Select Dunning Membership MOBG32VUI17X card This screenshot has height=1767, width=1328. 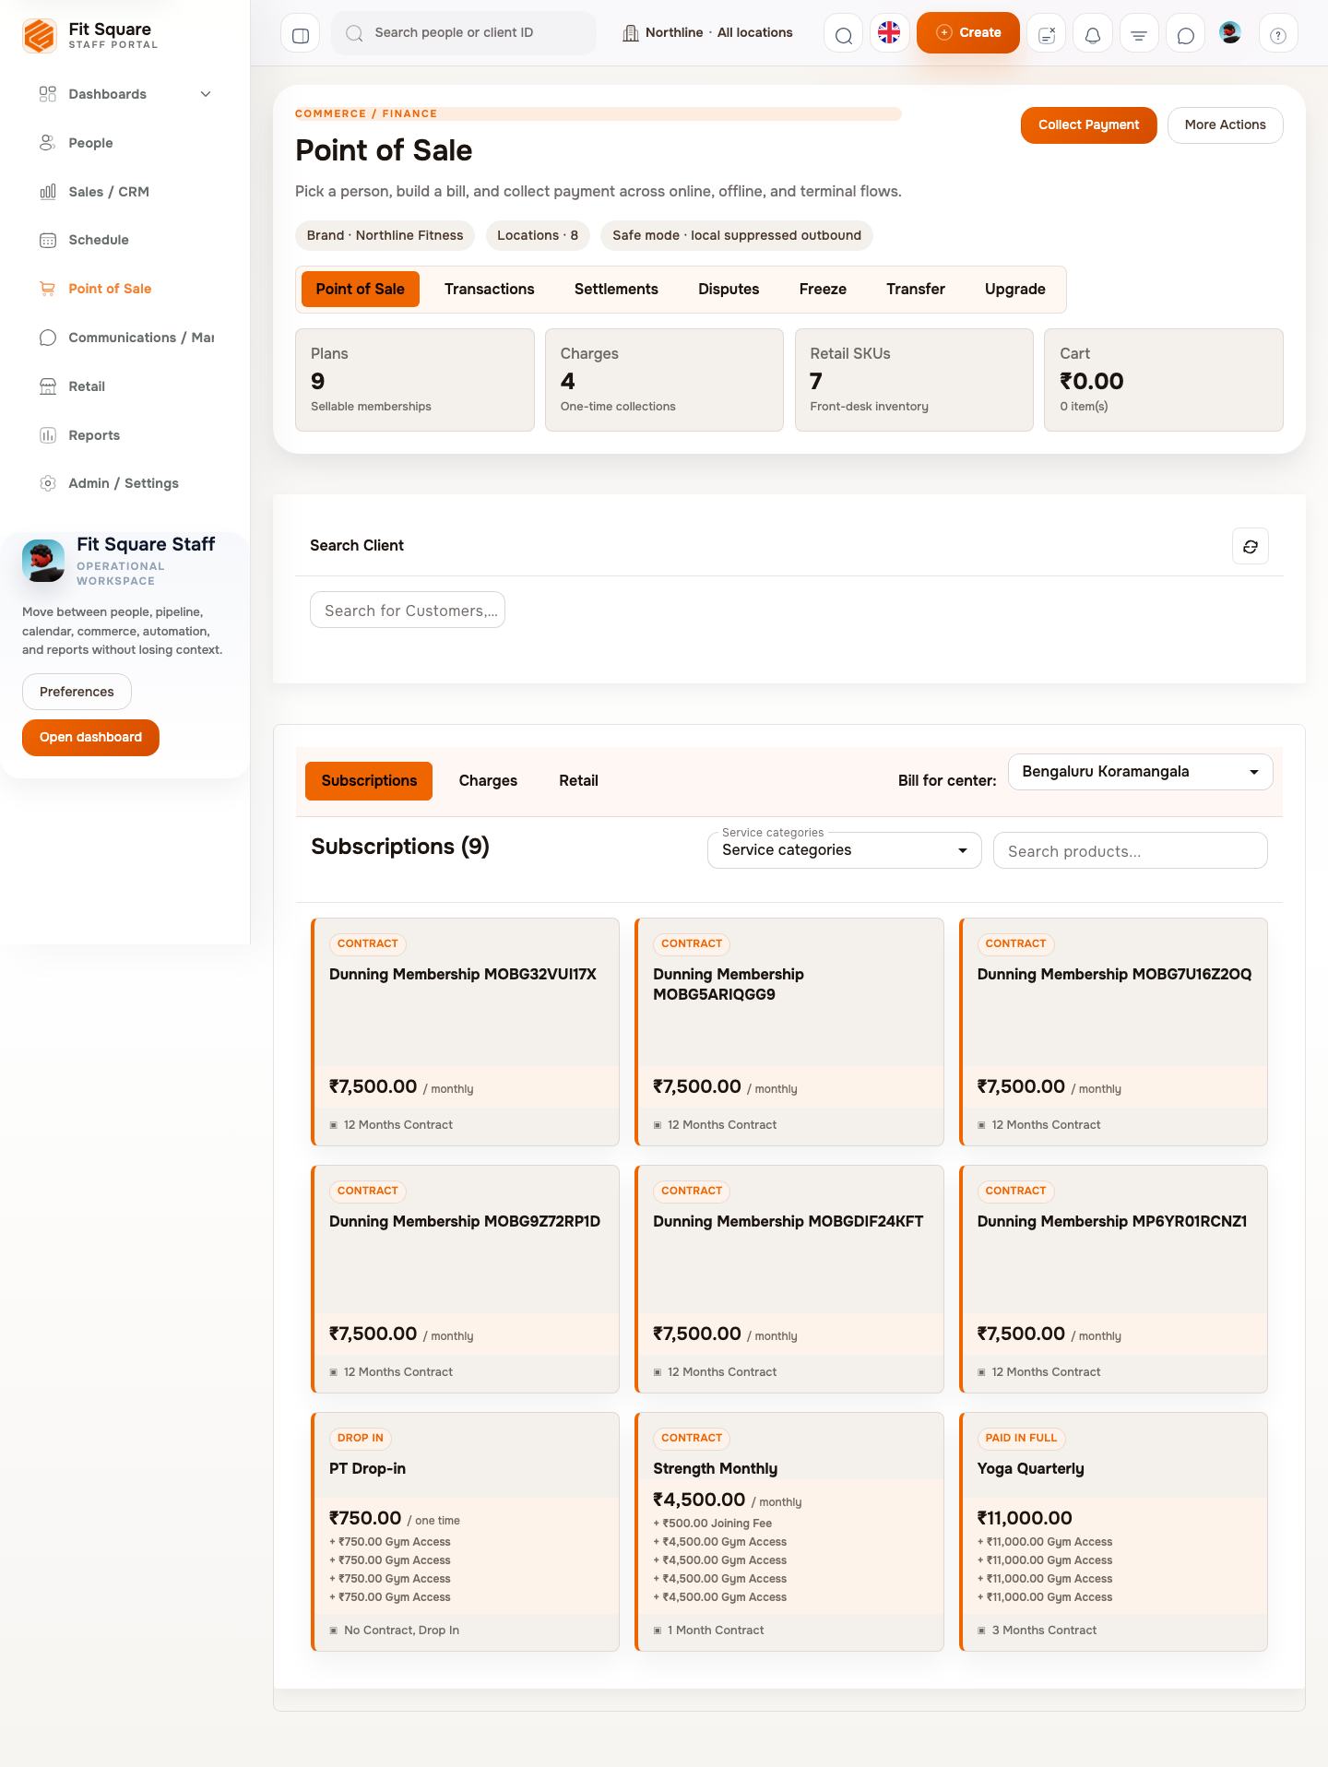click(x=465, y=1032)
